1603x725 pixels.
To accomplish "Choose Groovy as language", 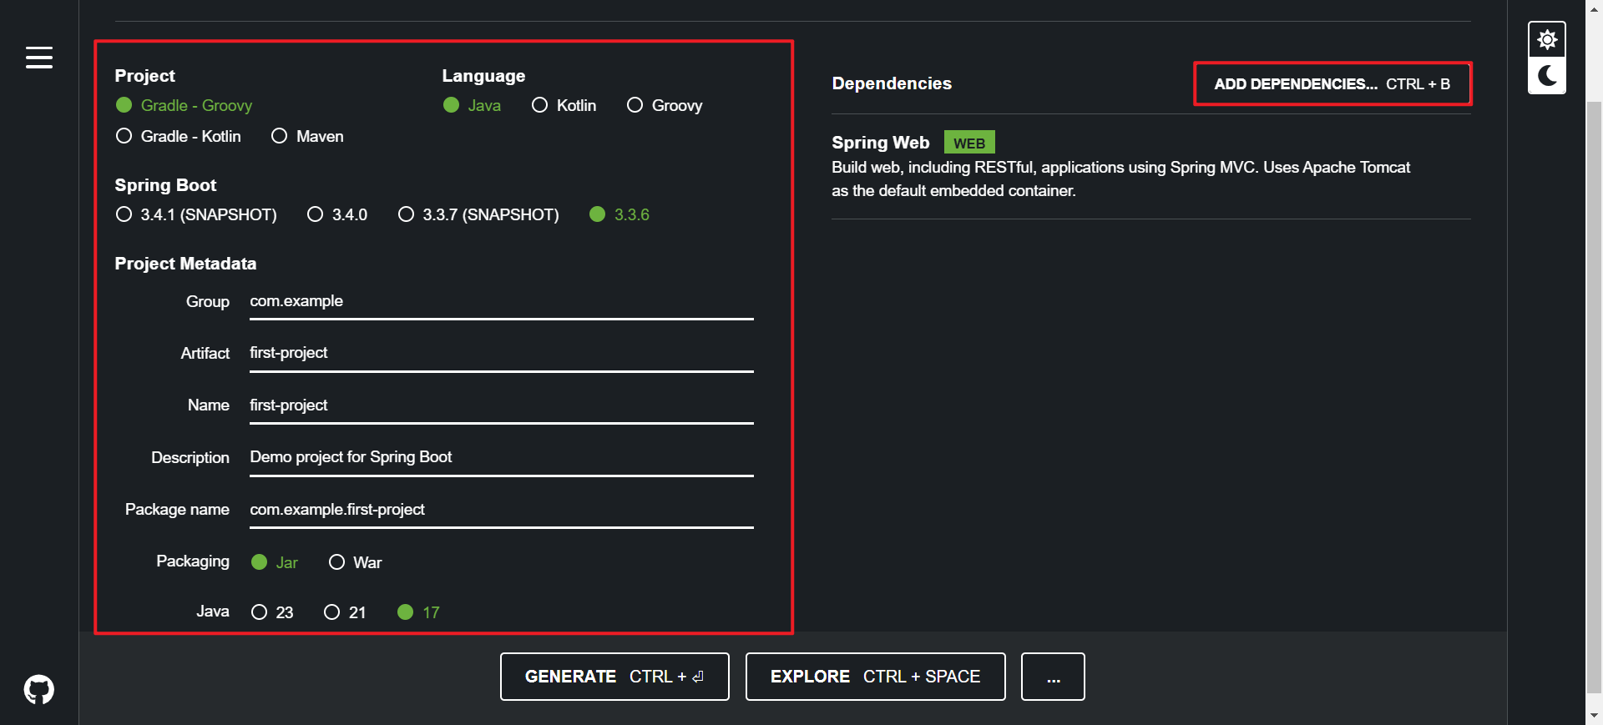I will click(x=665, y=105).
